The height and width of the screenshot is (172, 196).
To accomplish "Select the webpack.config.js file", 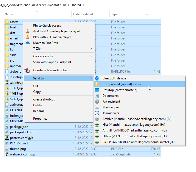I will (22, 154).
